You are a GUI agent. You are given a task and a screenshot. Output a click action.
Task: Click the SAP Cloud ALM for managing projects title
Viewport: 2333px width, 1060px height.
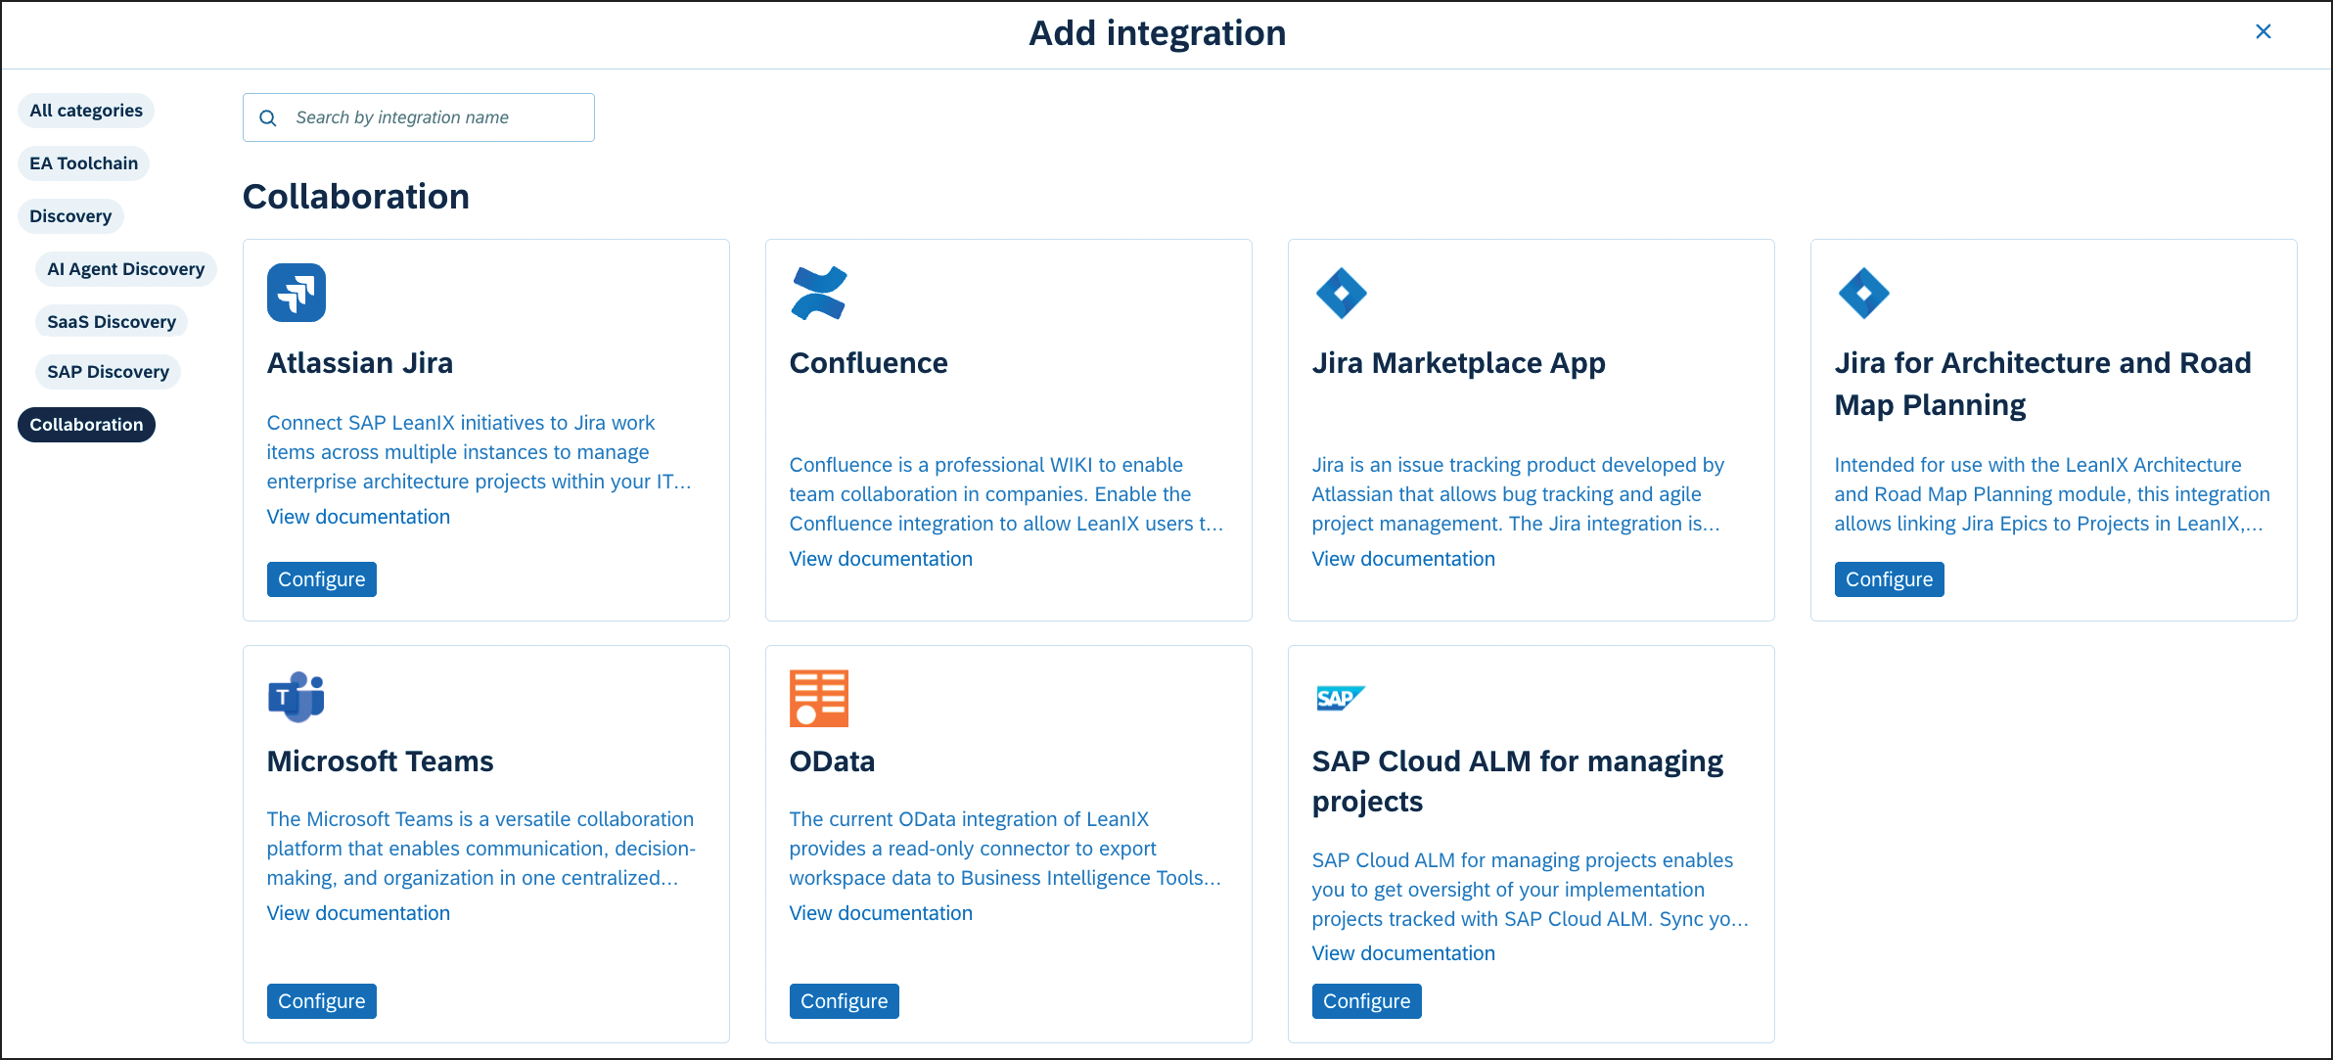(1517, 781)
